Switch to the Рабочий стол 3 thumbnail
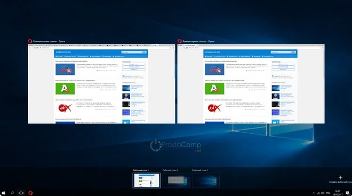 (206, 181)
